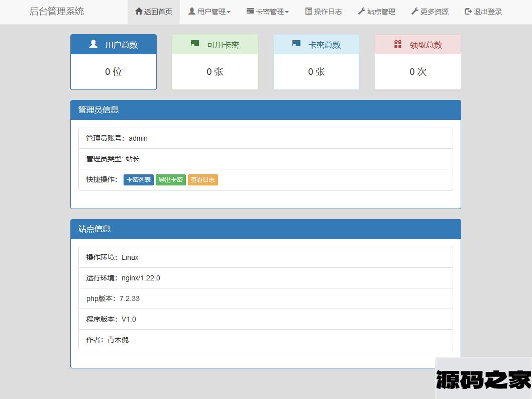The width and height of the screenshot is (532, 399).
Task: Click the 源码之家 watermark logo
Action: tap(483, 380)
